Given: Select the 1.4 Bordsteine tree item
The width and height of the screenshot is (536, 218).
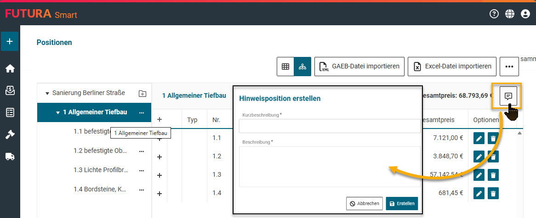Looking at the screenshot, I should pos(100,189).
